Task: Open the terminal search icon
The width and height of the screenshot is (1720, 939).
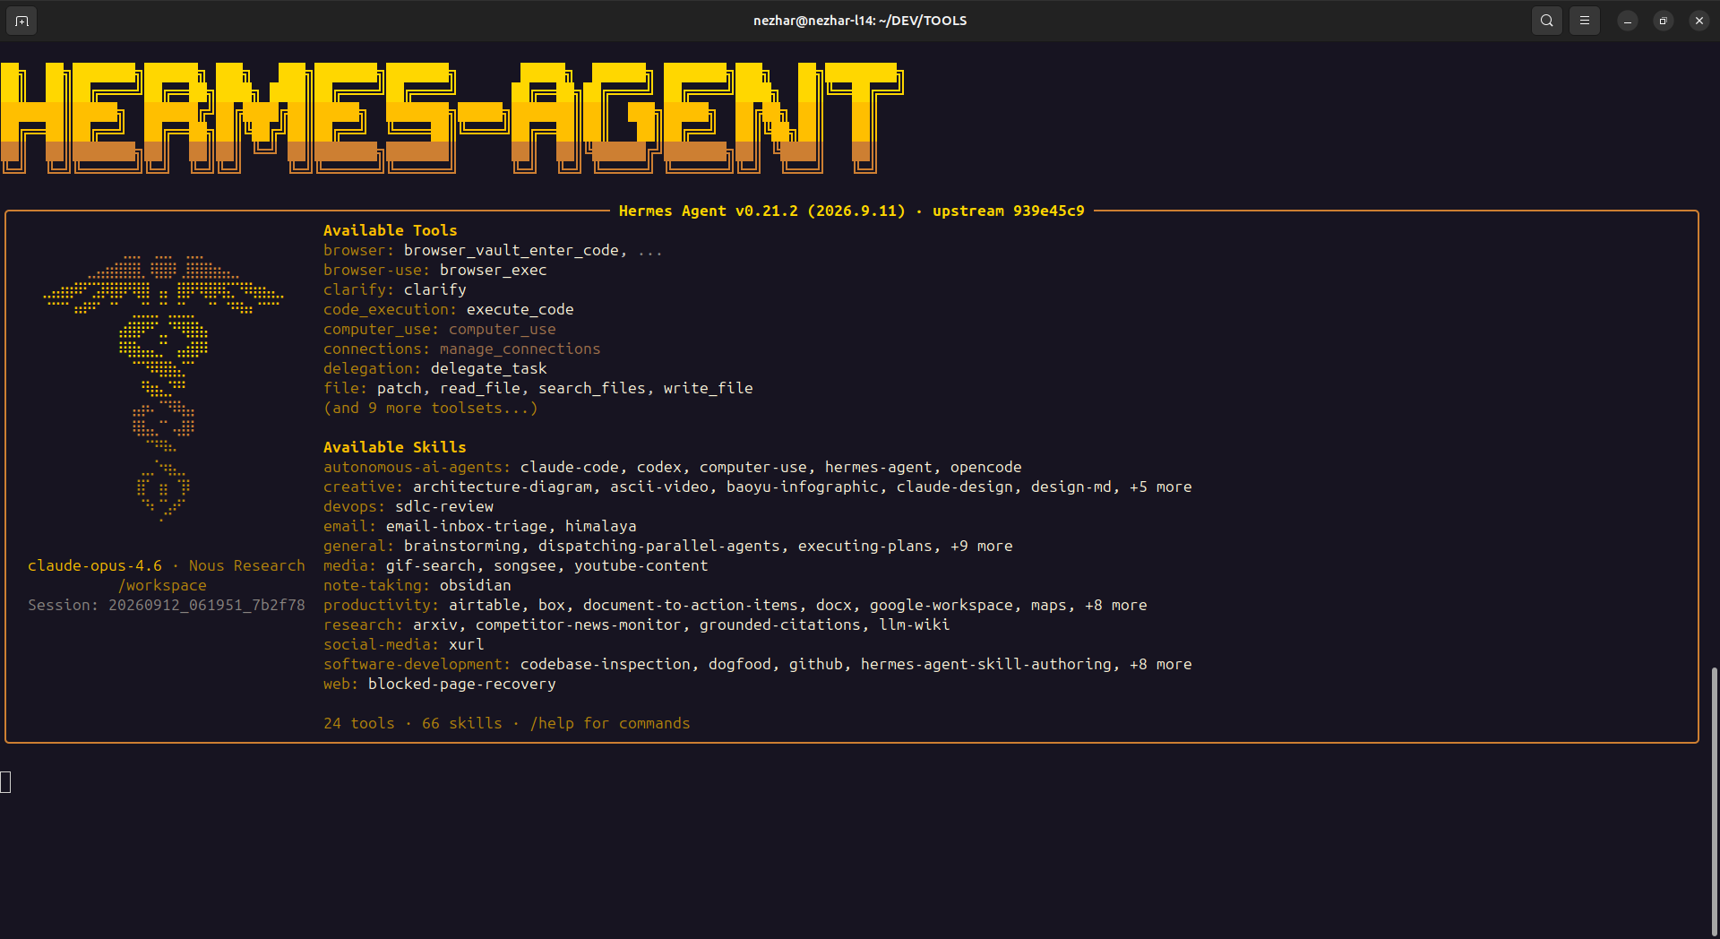Action: tap(1546, 21)
